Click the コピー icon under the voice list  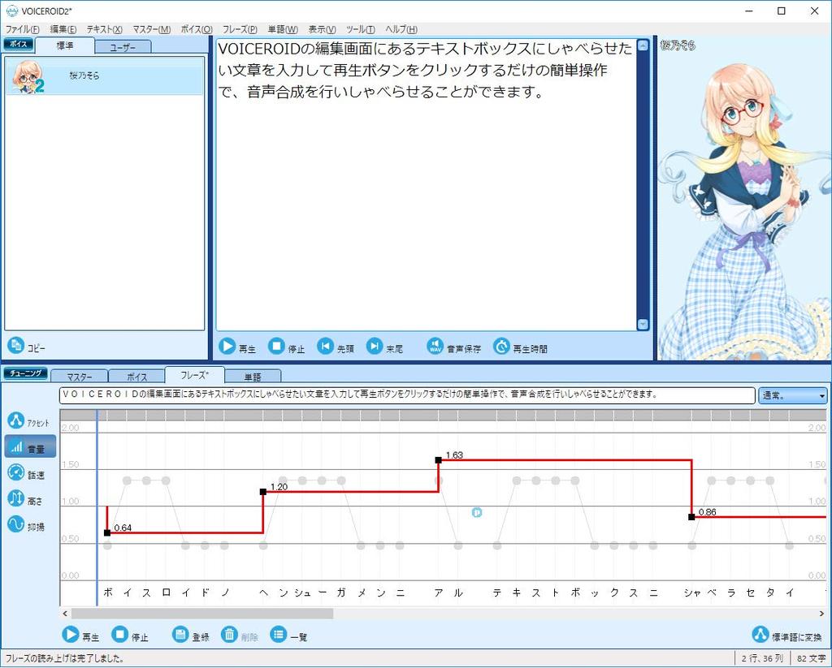pyautogui.click(x=15, y=347)
